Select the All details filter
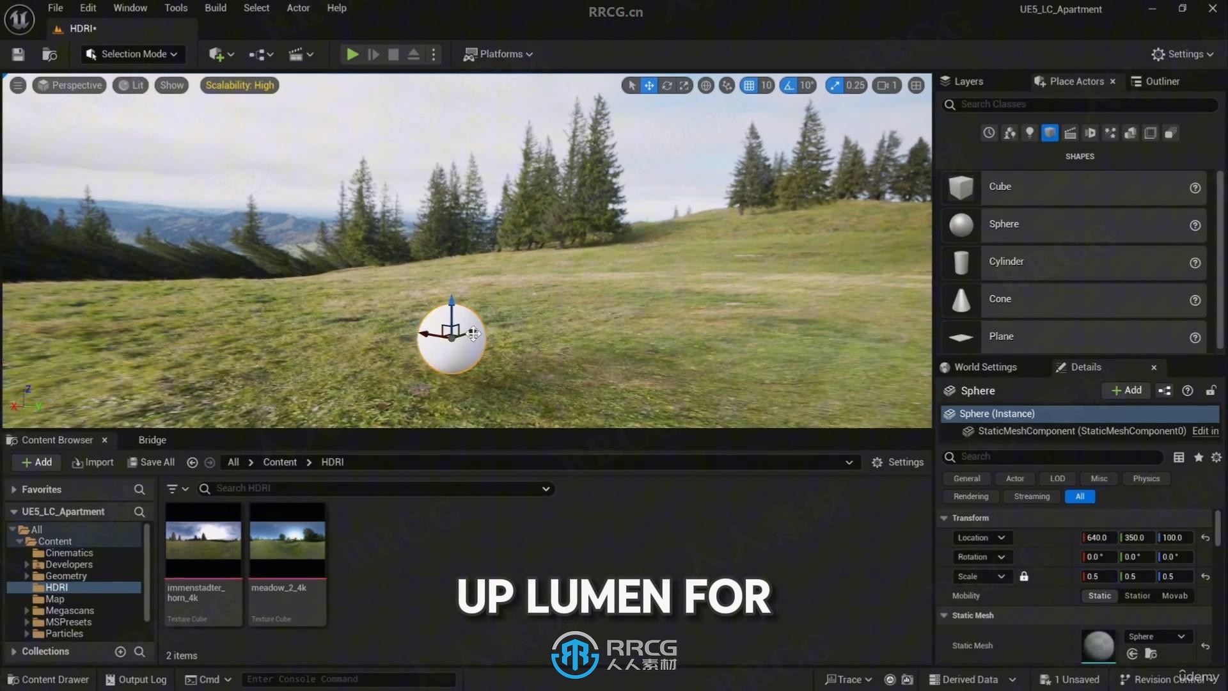This screenshot has width=1228, height=691. 1080,496
